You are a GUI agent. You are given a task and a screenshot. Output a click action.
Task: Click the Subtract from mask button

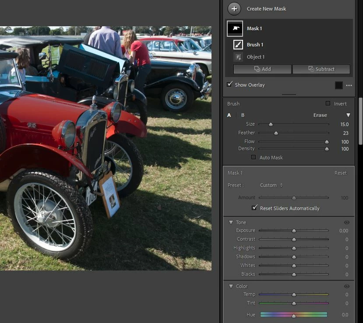[x=321, y=69]
